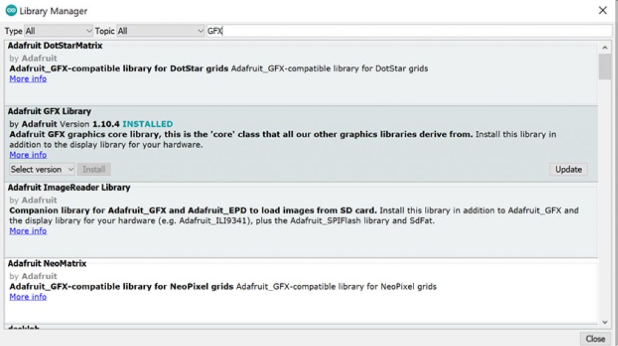Screen dimensions: 618x346
Task: Select the Adafruit GFX Library entry title
Action: (x=49, y=112)
